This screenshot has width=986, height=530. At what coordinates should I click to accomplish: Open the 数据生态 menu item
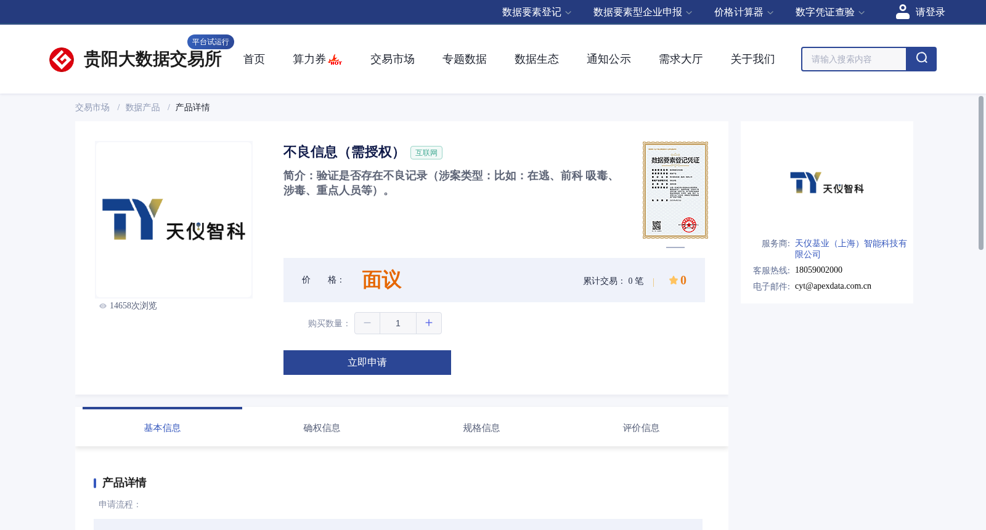pyautogui.click(x=537, y=59)
